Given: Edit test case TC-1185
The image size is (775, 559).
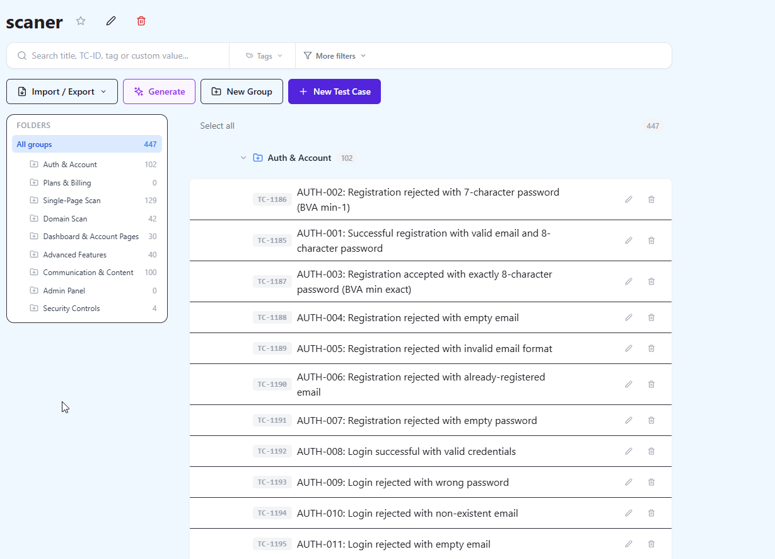Looking at the screenshot, I should coord(629,240).
